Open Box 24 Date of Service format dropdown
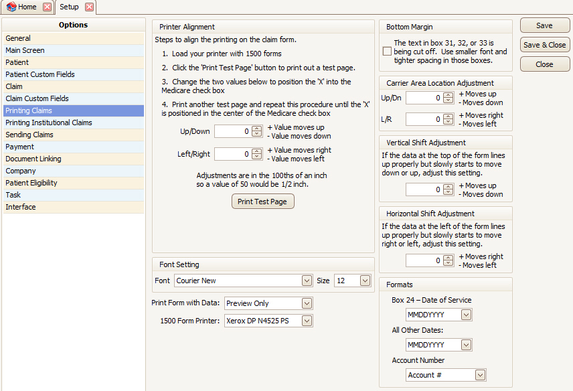The image size is (573, 391). 467,315
